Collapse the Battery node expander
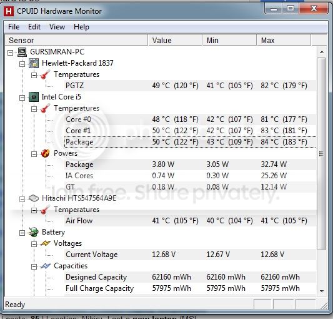The width and height of the screenshot is (333, 319). 22,233
